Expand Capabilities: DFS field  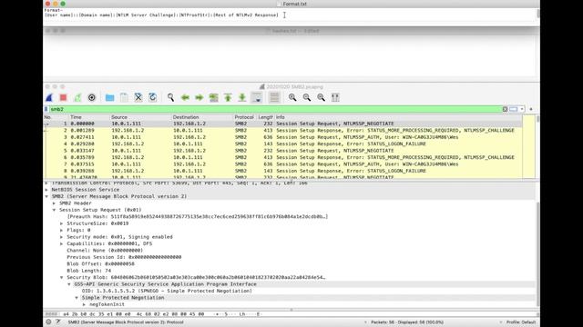[x=62, y=243]
